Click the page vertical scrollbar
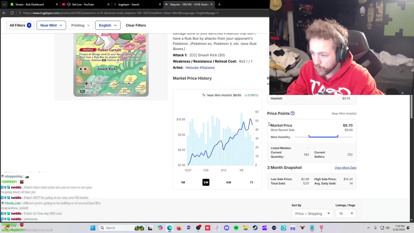 click(412, 107)
